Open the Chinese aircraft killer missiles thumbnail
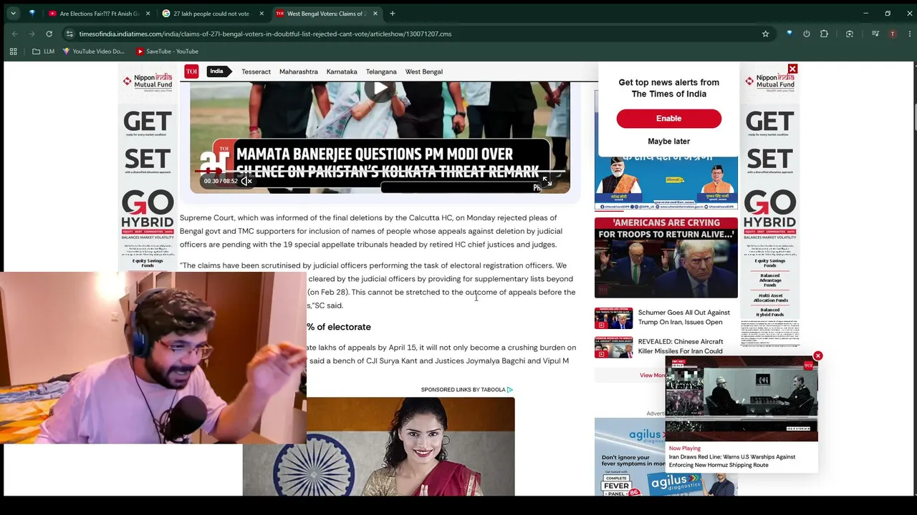The width and height of the screenshot is (917, 515). 614,348
